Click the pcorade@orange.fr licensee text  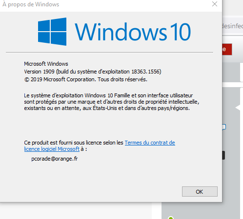[x=55, y=159]
